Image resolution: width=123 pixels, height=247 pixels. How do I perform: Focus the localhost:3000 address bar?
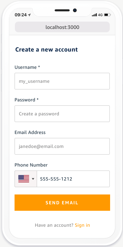point(62,27)
